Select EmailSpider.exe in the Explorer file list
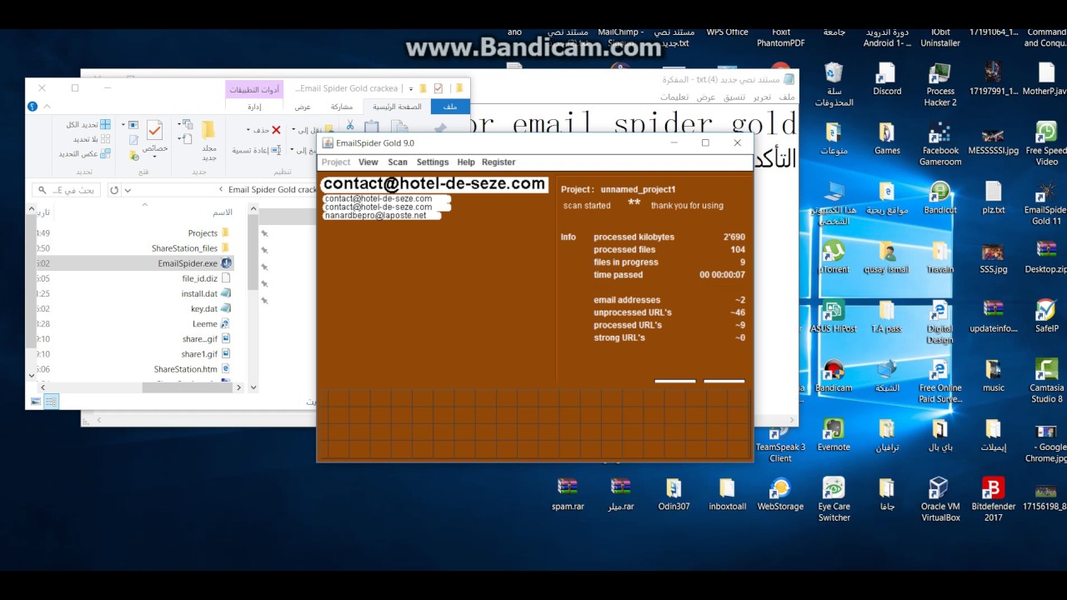The height and width of the screenshot is (600, 1067). (x=195, y=263)
